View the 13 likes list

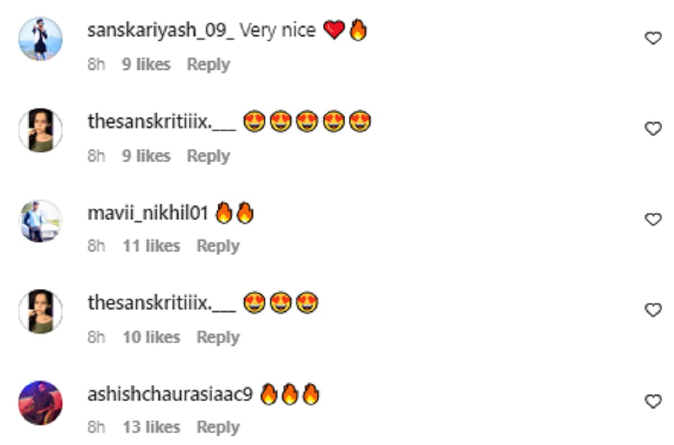point(151,428)
